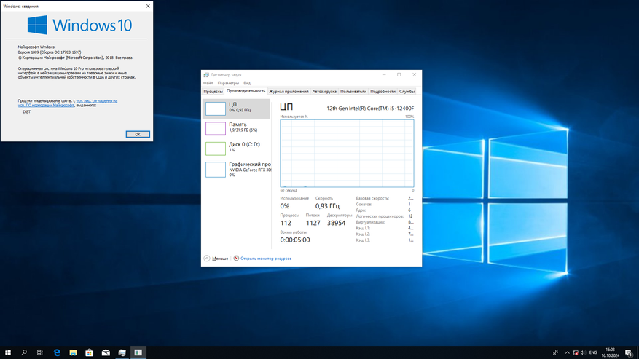
Task: Show hidden system tray icons
Action: tap(567, 352)
